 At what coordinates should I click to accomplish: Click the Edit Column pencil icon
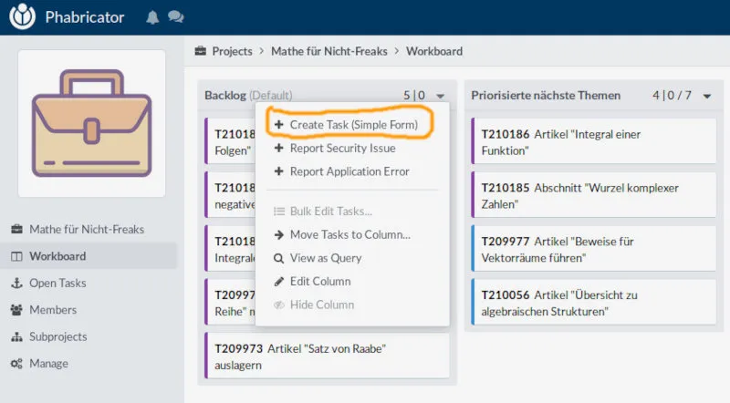280,282
